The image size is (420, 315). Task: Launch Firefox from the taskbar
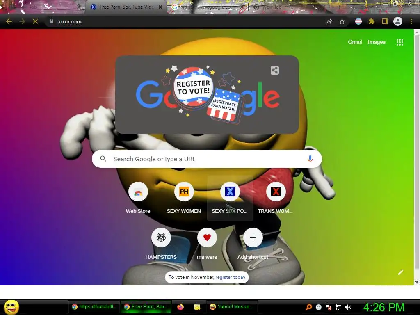[180, 307]
